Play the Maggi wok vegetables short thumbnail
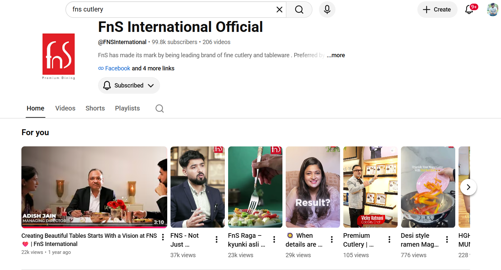Viewport: 501px width, 270px height. click(x=428, y=187)
